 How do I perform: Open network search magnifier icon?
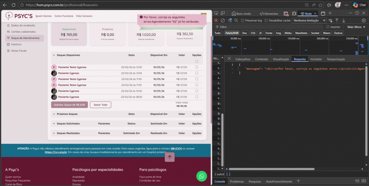[x=236, y=21]
